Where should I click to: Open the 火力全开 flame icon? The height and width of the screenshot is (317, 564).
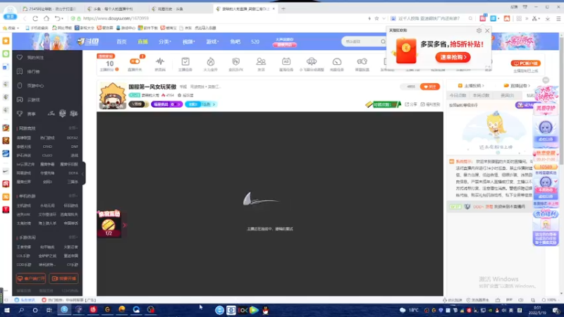coord(210,61)
